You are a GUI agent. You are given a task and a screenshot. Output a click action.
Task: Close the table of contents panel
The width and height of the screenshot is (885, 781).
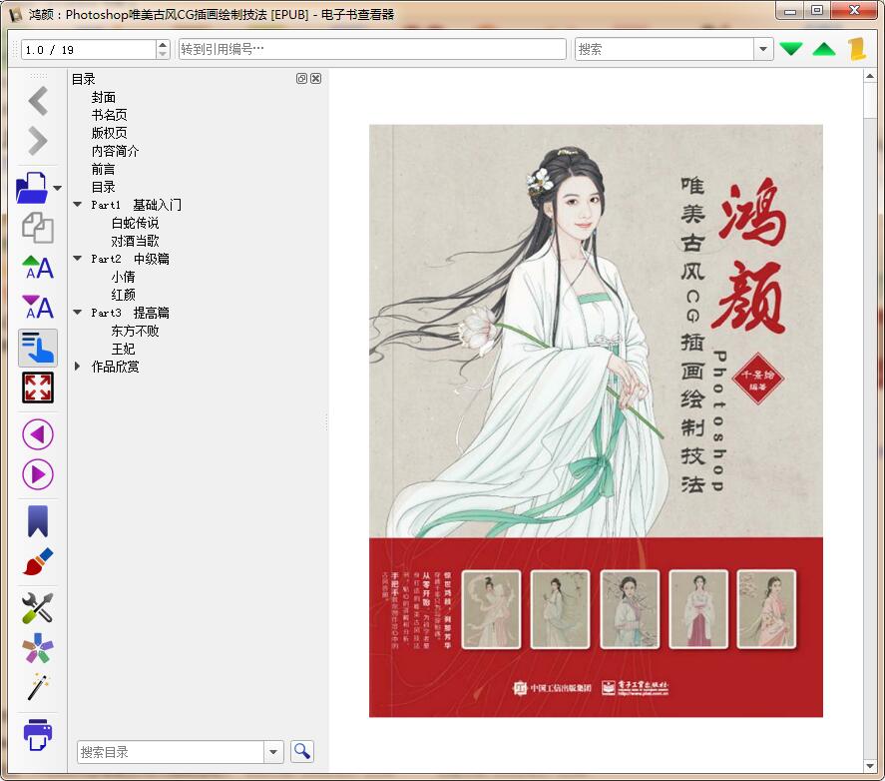coord(316,79)
